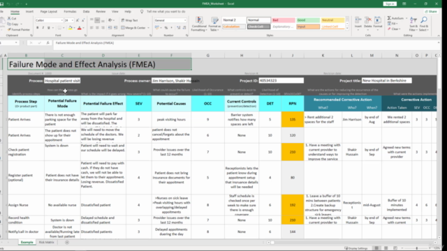Toggle Italic formatting

tap(43, 28)
